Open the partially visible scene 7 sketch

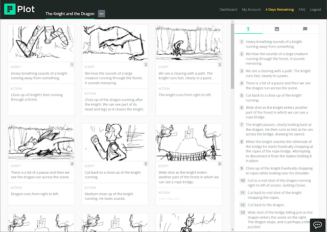point(41,222)
